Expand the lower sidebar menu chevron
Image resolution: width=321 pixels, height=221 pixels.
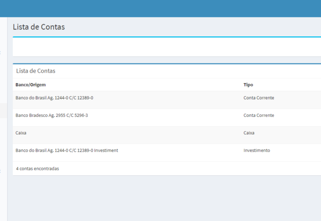pos(1,171)
